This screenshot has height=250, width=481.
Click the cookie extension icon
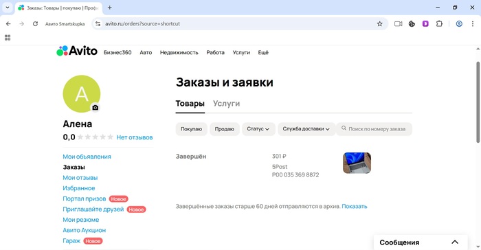pos(412,23)
